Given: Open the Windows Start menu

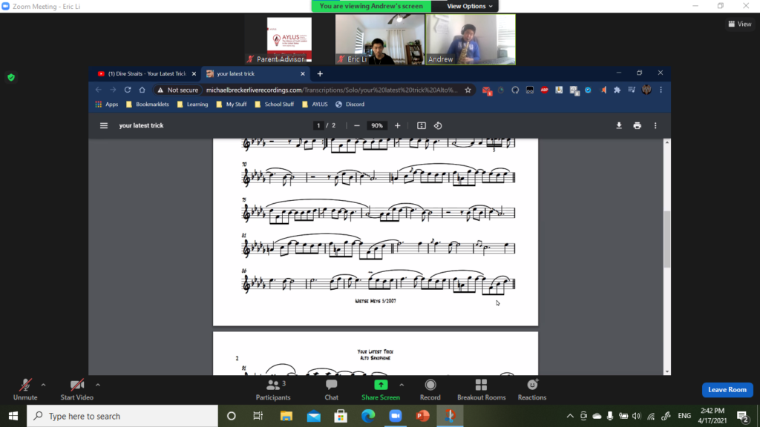Looking at the screenshot, I should pyautogui.click(x=13, y=416).
